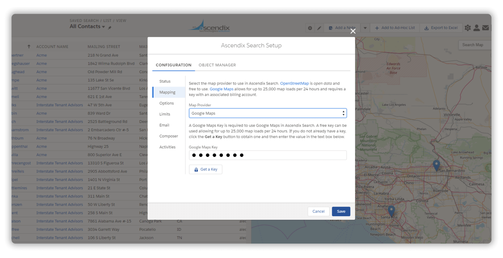Image resolution: width=503 pixels, height=258 pixels.
Task: Click the Account Name column header
Action: [x=52, y=47]
